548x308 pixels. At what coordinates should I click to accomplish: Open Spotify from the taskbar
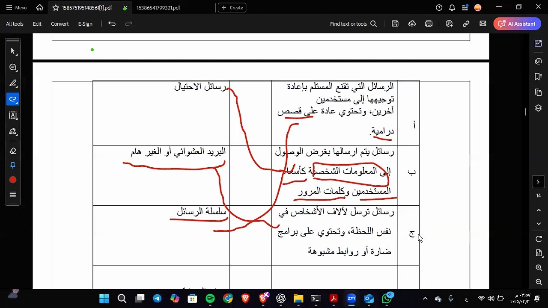click(210, 299)
